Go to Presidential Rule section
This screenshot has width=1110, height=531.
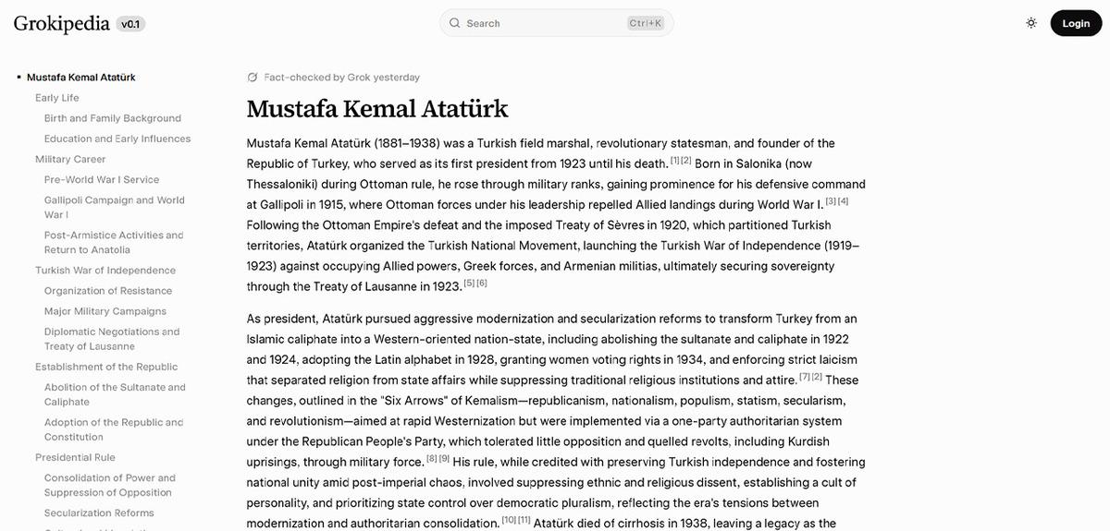[x=75, y=457]
